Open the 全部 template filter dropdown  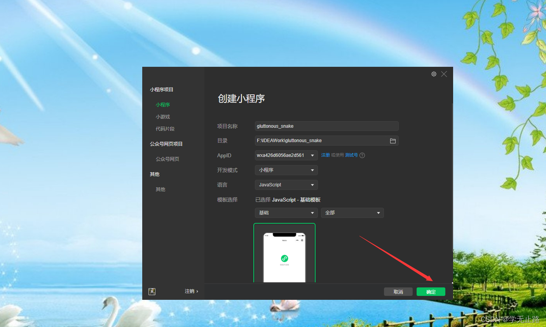[352, 213]
